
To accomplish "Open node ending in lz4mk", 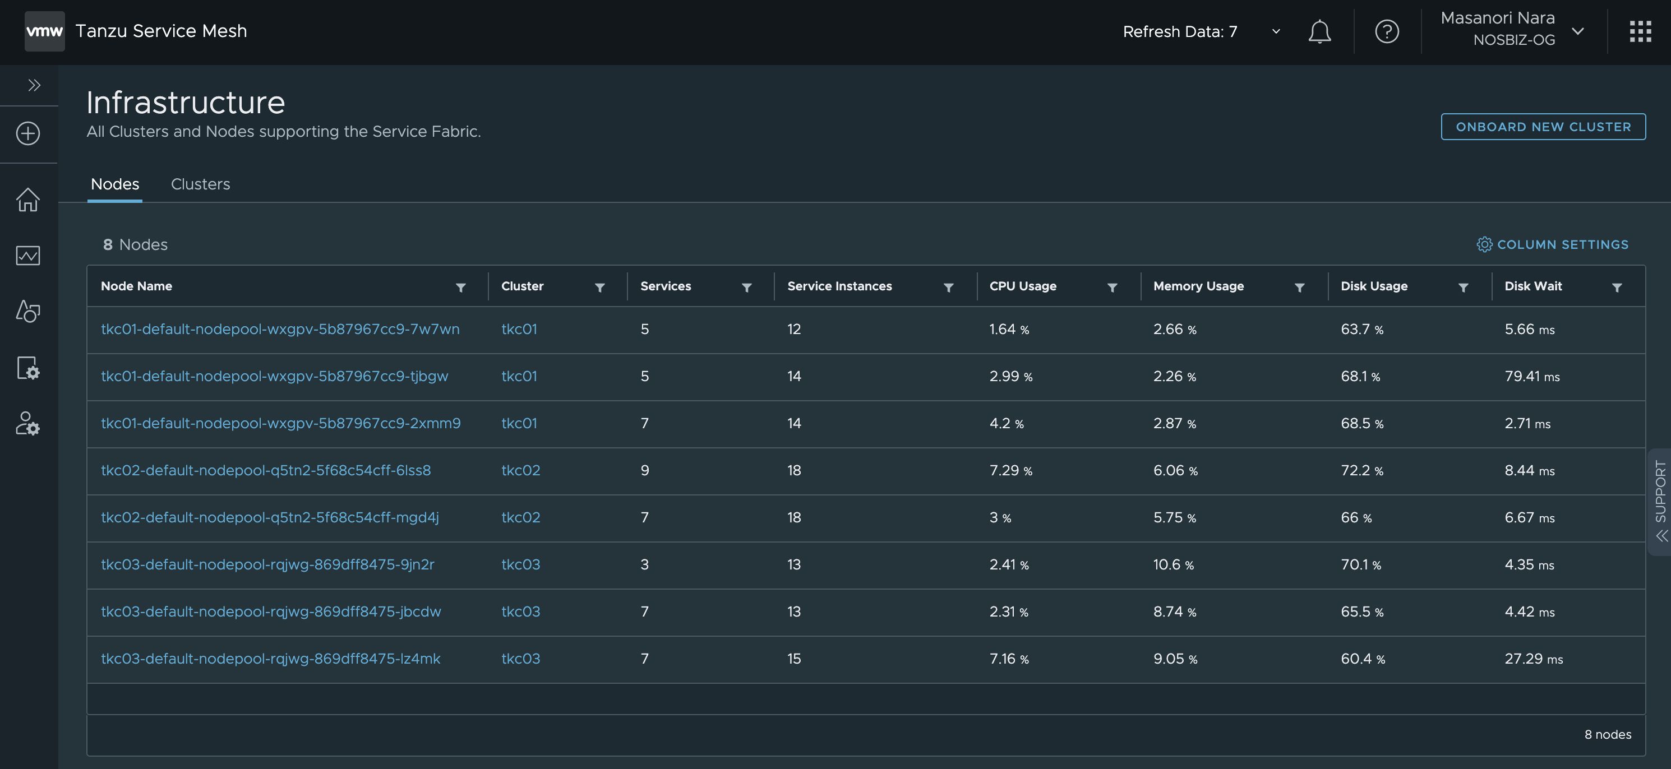I will click(270, 659).
